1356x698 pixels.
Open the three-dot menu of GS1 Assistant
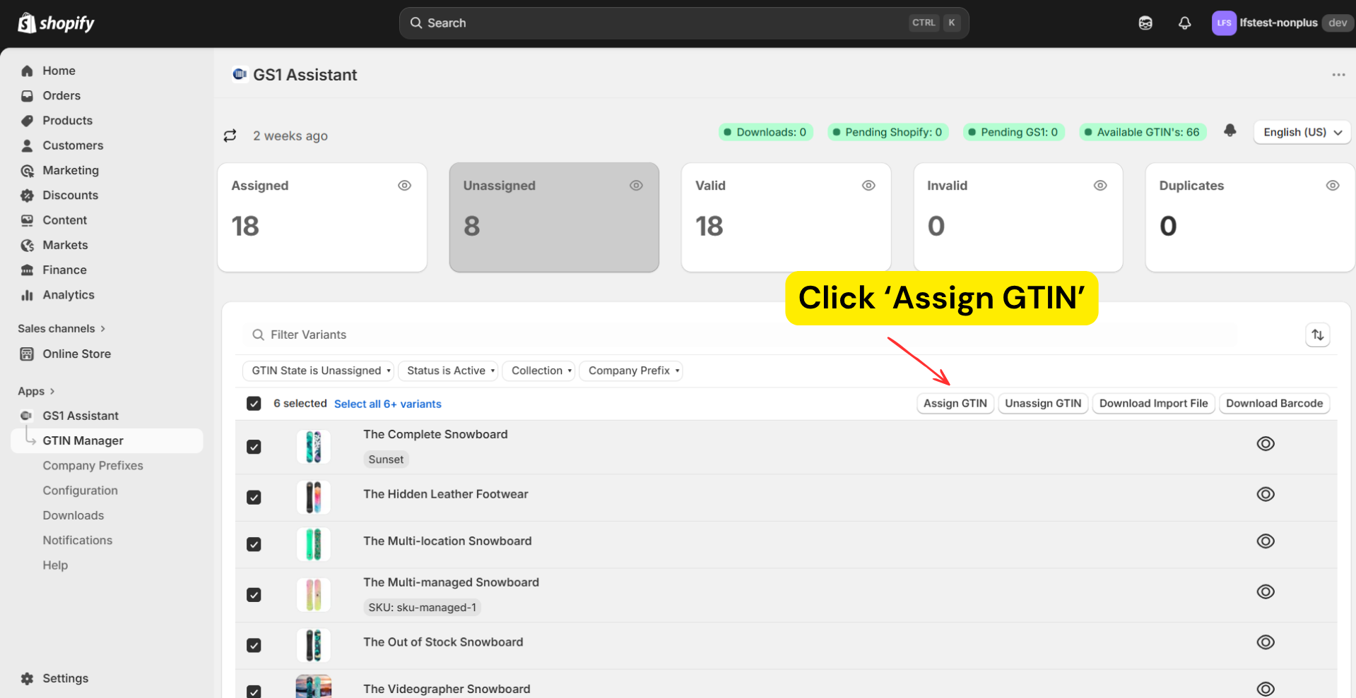click(x=1338, y=75)
